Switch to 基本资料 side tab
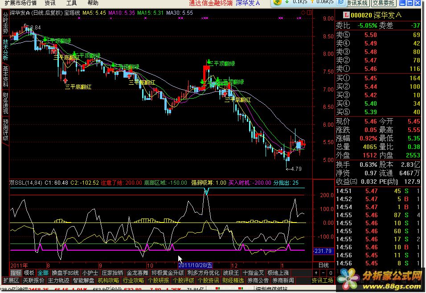Screen dimensions: 426x293 5,76
